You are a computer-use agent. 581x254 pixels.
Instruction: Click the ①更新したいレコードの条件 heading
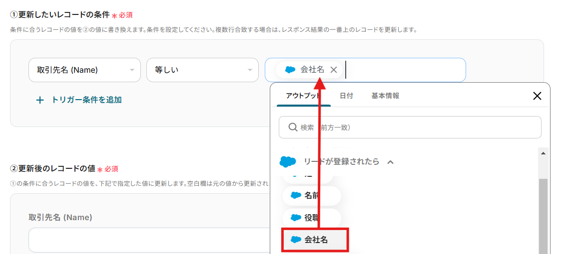[59, 15]
